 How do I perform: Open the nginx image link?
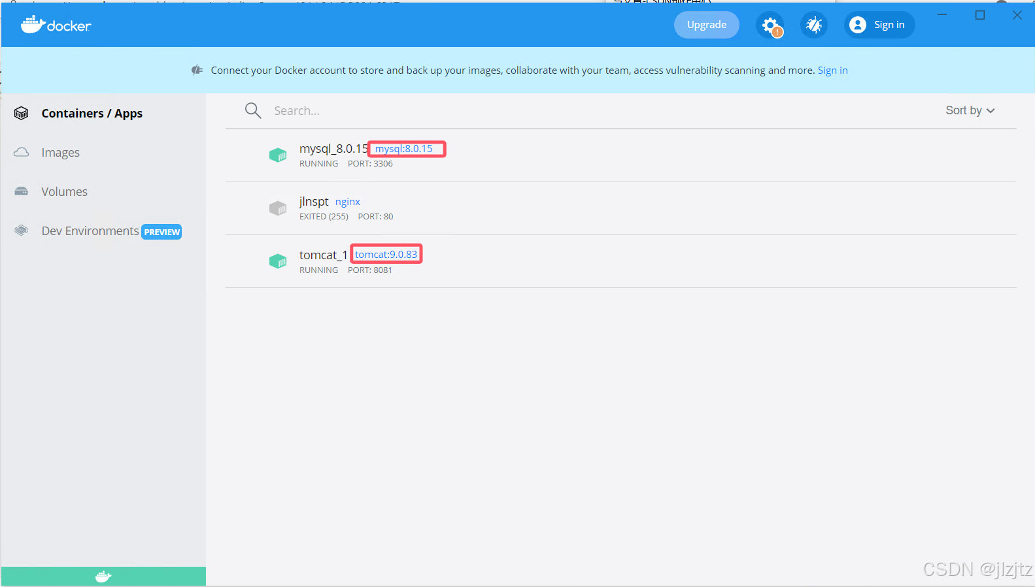coord(348,202)
